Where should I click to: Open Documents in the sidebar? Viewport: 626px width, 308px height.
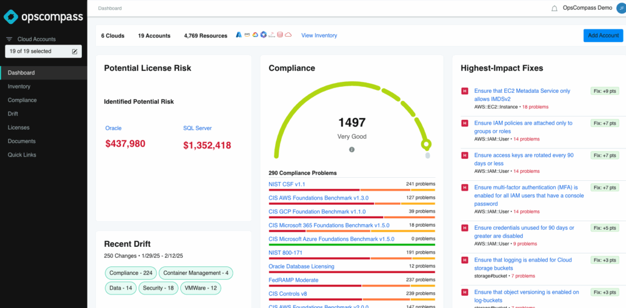point(21,141)
